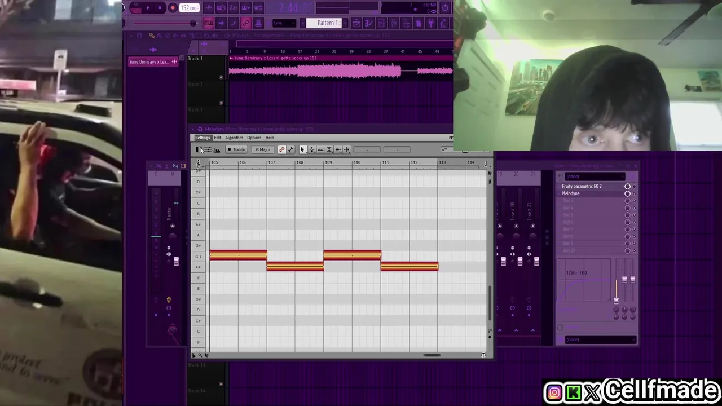Click the second view icon in Melodyne's toolbar
Viewport: 722px width, 406px height.
tap(208, 149)
